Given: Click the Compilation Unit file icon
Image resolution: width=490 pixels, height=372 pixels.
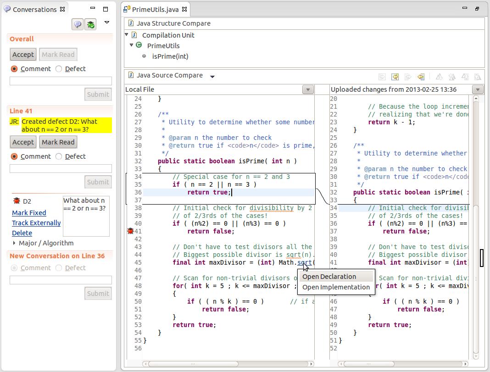Looking at the screenshot, I should (x=134, y=35).
